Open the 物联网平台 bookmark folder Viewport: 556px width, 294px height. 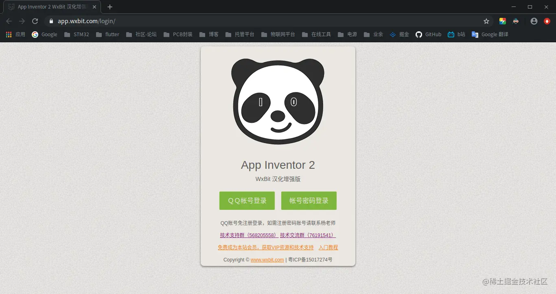[278, 35]
